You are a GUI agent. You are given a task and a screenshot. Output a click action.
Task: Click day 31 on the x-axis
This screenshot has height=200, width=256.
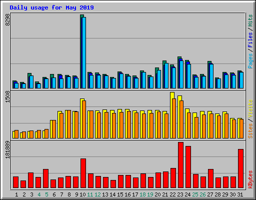click(x=240, y=194)
